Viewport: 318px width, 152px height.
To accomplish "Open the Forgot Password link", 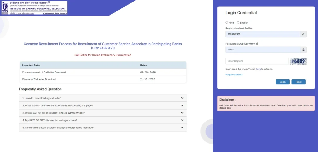I will coord(234,74).
